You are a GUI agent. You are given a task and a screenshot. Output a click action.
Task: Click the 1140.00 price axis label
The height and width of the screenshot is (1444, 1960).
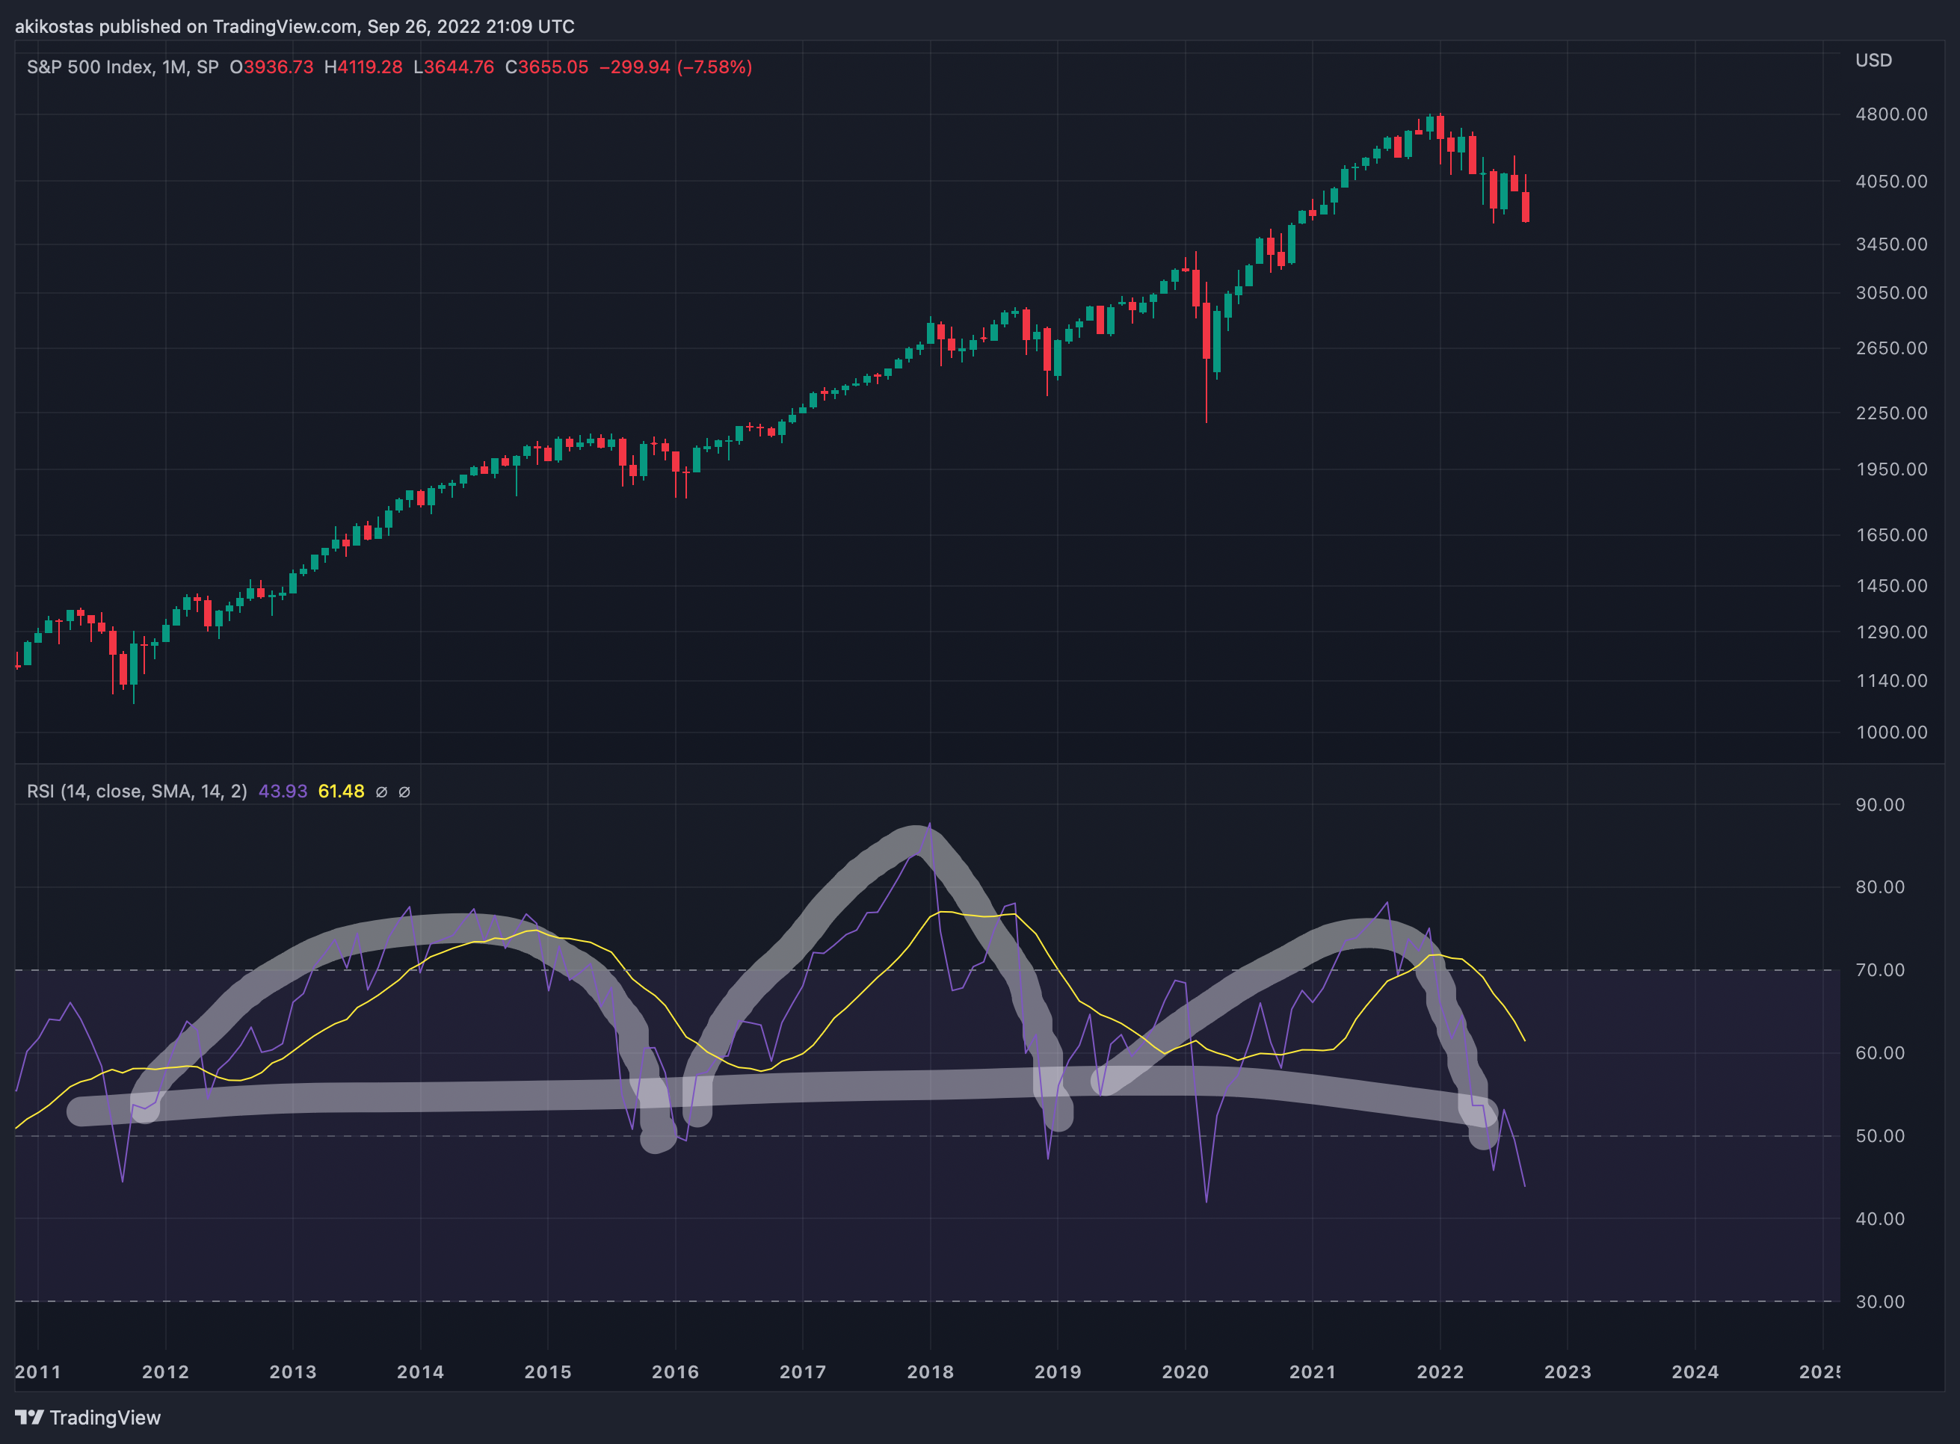1891,681
